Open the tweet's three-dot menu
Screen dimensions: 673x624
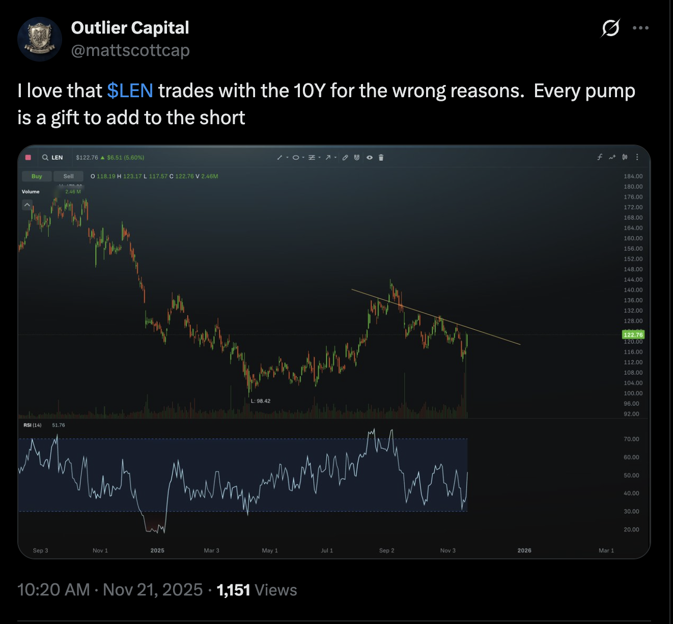click(x=641, y=28)
